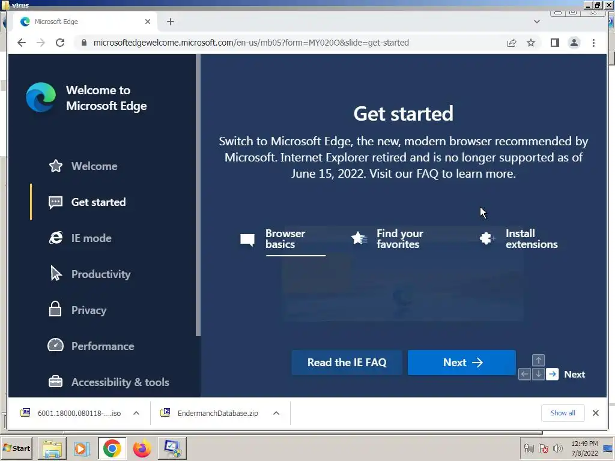Click Read the IE FAQ button
Screen dimensions: 615x461
(x=347, y=363)
